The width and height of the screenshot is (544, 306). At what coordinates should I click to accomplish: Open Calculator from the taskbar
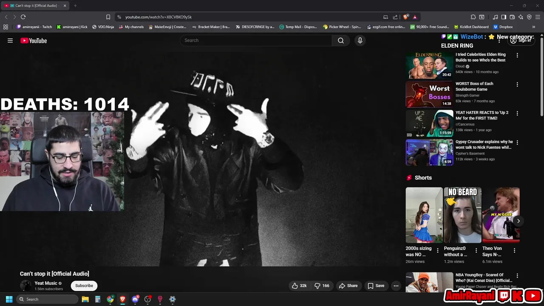97,299
